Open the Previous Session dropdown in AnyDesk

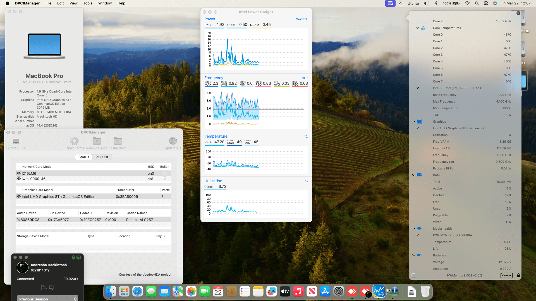[47, 298]
